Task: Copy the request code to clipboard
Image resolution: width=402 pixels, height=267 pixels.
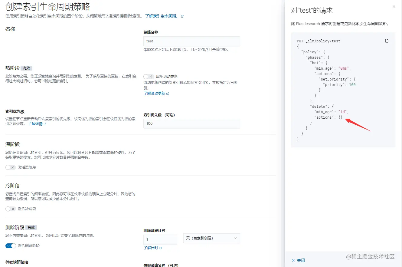Action: click(386, 41)
